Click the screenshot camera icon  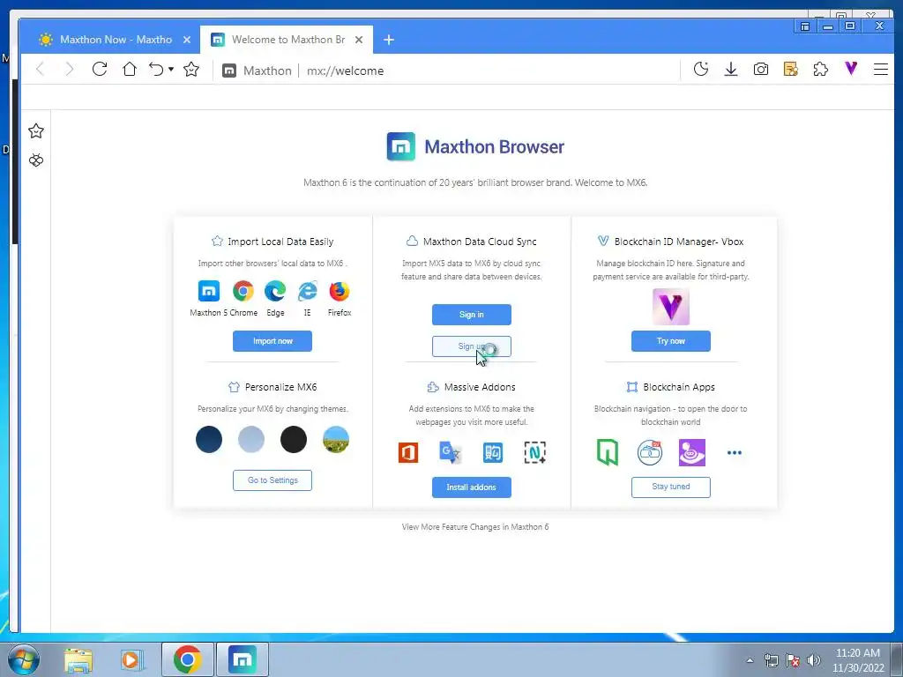(761, 70)
